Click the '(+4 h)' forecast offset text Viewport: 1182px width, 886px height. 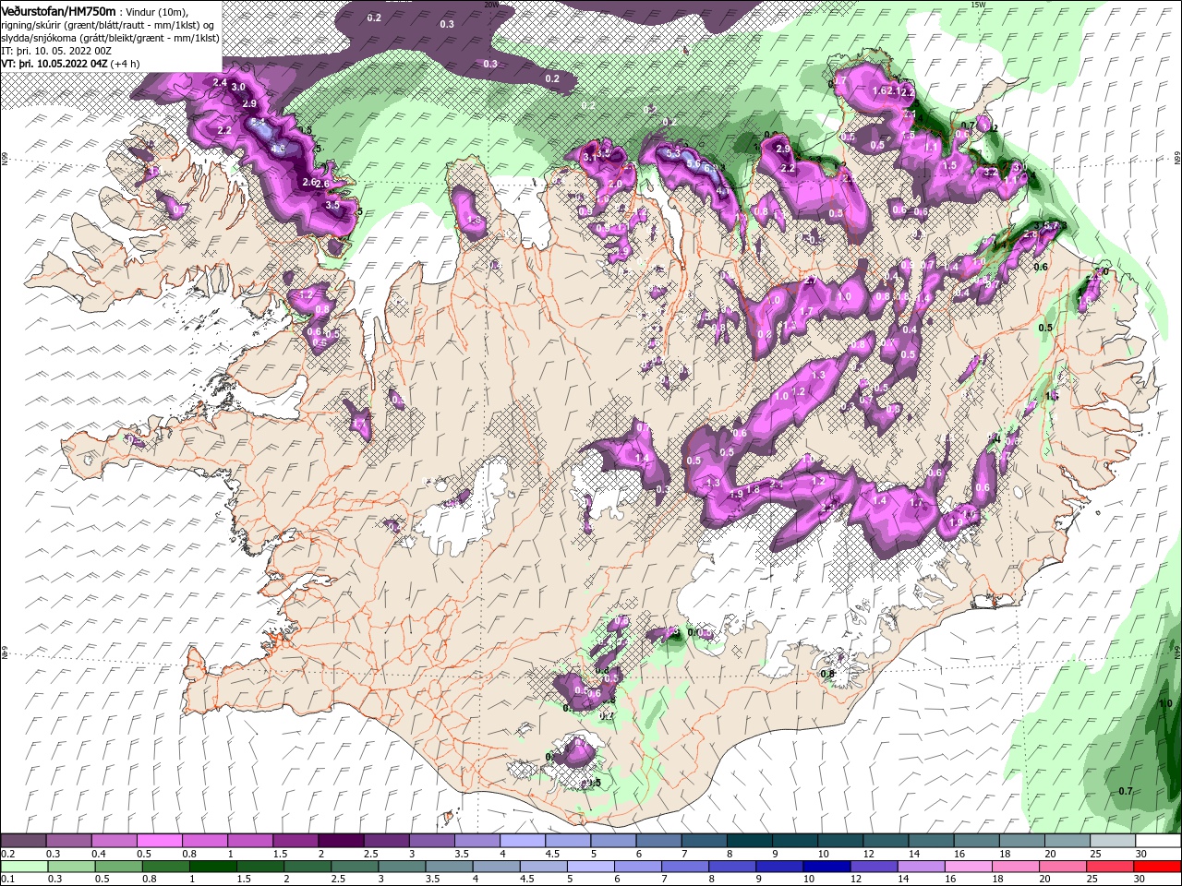[x=126, y=64]
